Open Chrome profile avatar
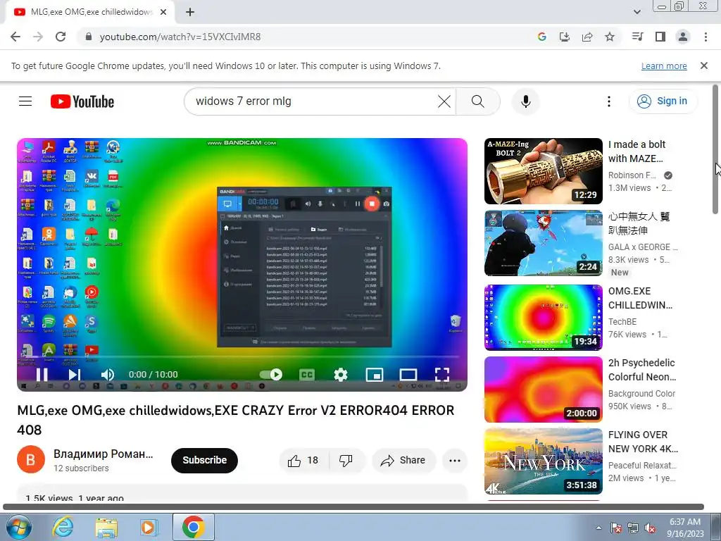This screenshot has width=721, height=541. pos(683,37)
